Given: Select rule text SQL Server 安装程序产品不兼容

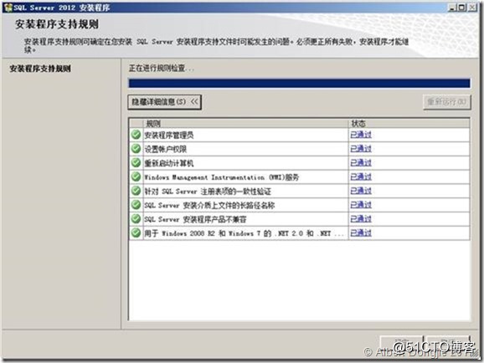Looking at the screenshot, I should pos(195,219).
